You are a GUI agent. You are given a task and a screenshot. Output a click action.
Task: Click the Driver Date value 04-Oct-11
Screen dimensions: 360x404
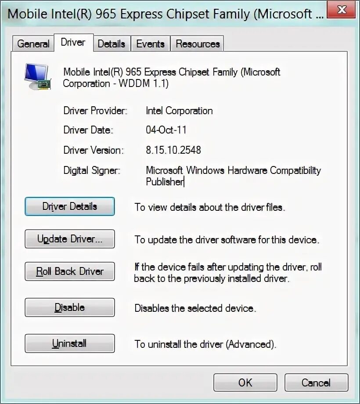(x=166, y=130)
